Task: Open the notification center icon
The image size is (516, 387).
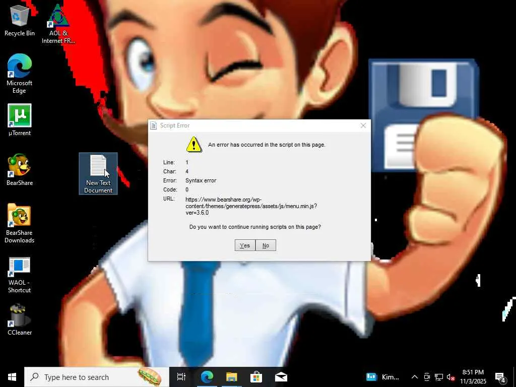Action: 500,377
